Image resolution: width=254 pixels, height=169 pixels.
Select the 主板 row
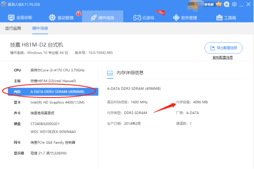coord(53,81)
